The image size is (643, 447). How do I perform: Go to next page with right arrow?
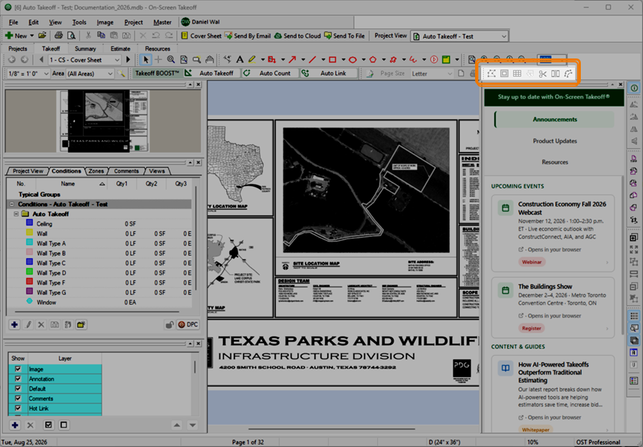(x=128, y=60)
